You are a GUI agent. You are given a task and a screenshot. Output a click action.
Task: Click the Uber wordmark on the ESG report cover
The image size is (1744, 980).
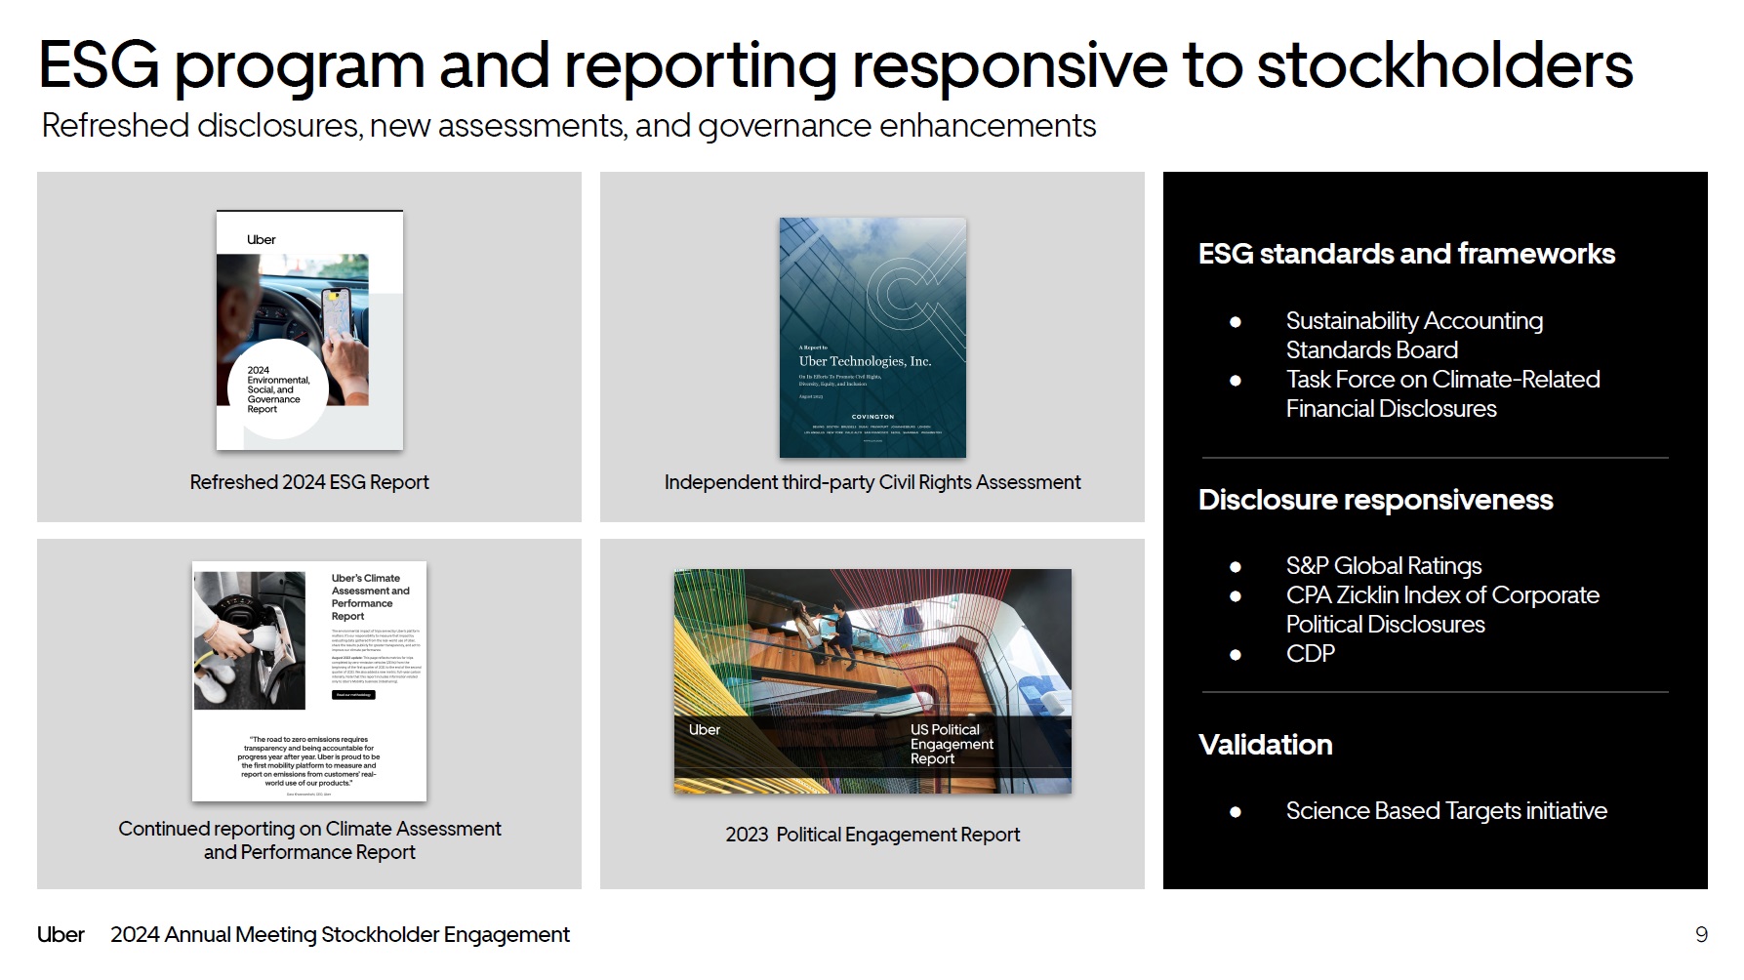click(262, 240)
